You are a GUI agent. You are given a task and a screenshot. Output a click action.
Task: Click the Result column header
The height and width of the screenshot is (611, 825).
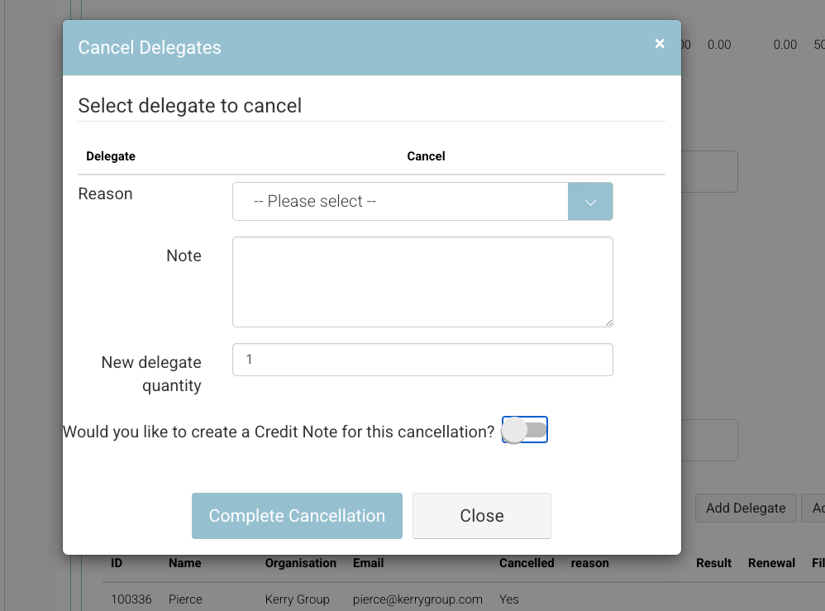(713, 563)
